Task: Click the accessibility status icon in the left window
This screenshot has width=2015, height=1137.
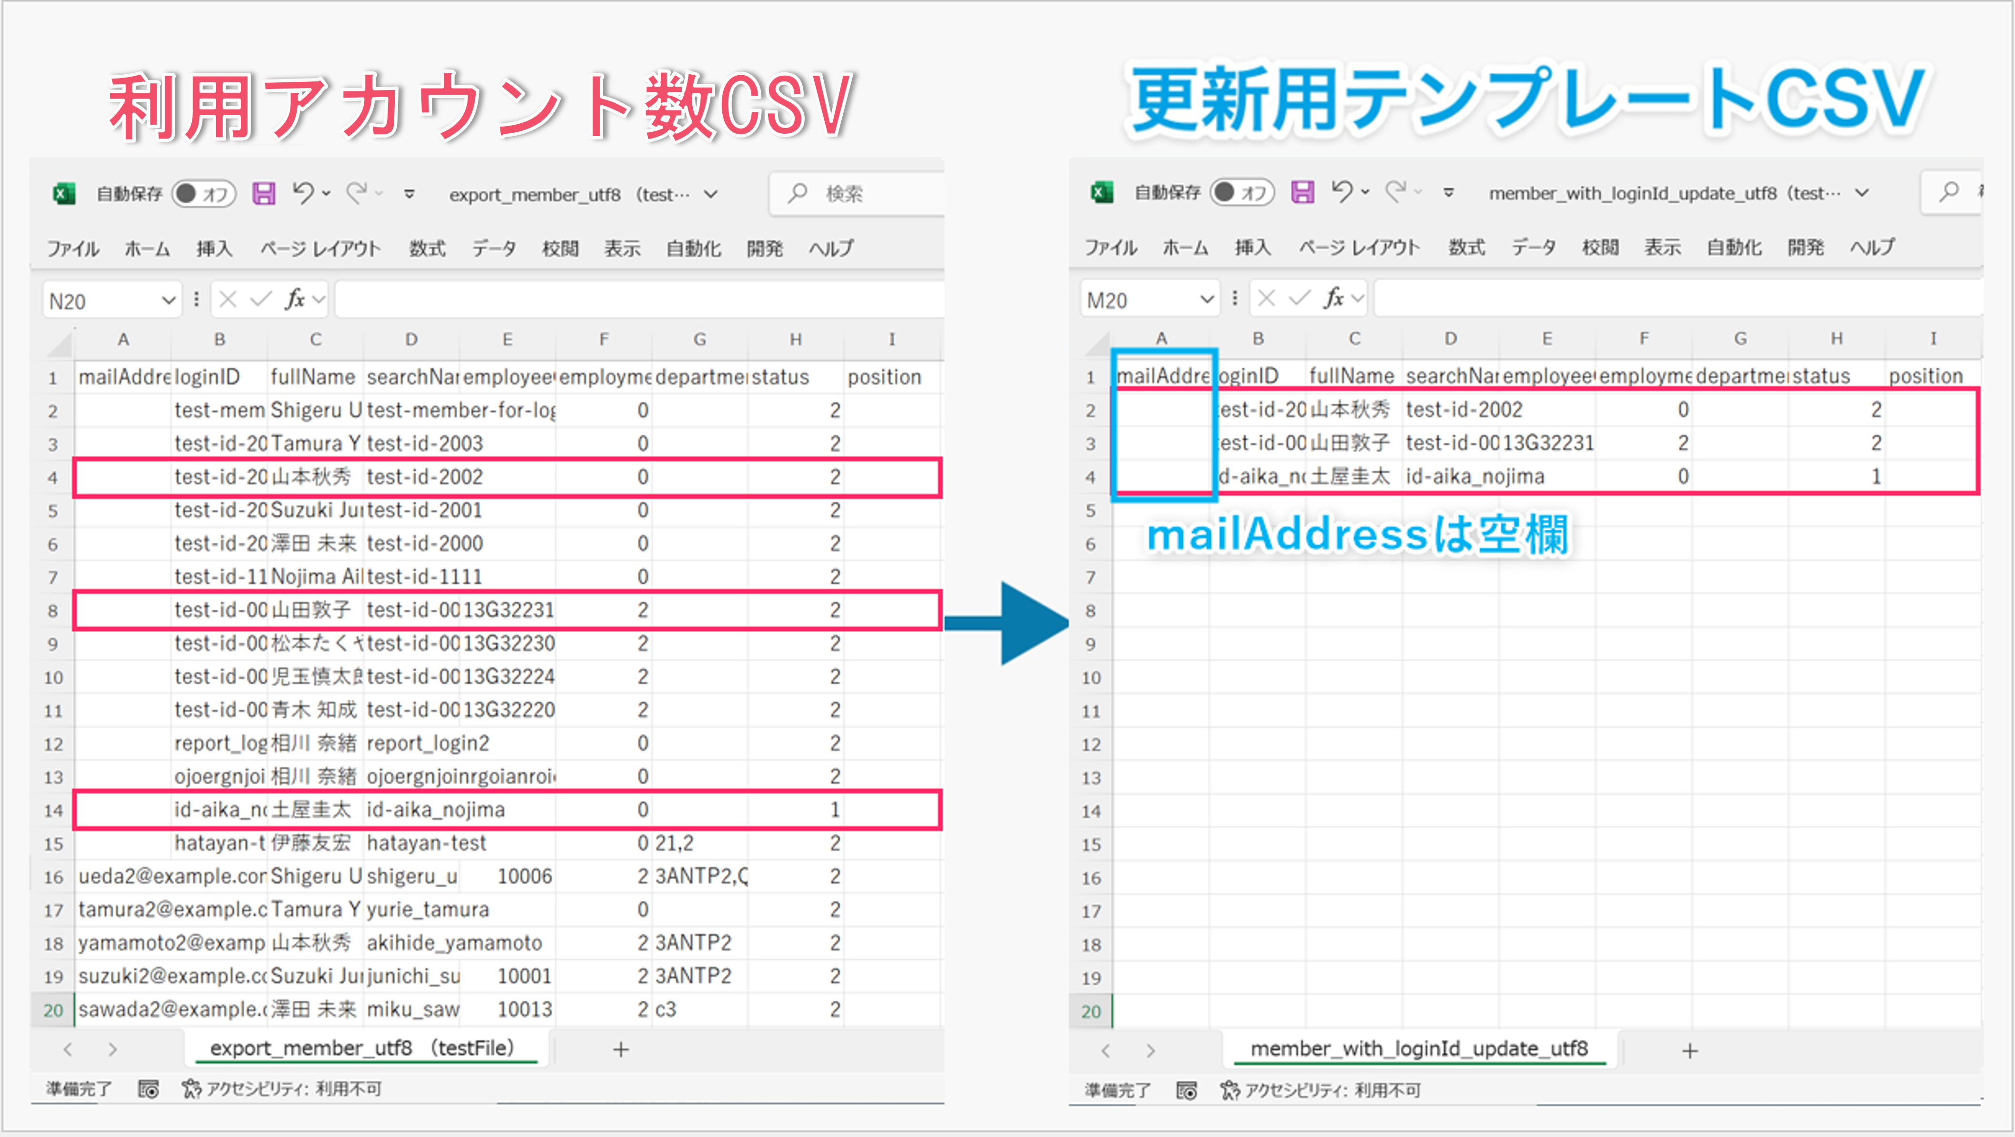Action: (191, 1088)
